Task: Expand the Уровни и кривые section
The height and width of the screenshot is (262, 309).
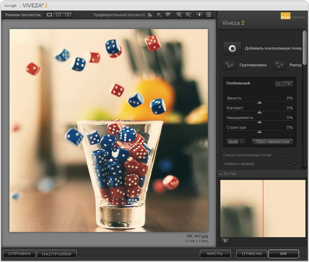Action: tap(294, 164)
